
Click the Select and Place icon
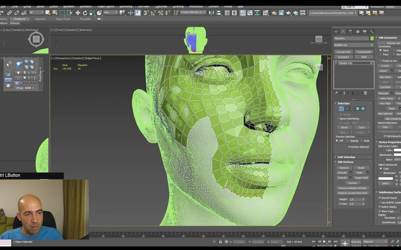[99, 12]
